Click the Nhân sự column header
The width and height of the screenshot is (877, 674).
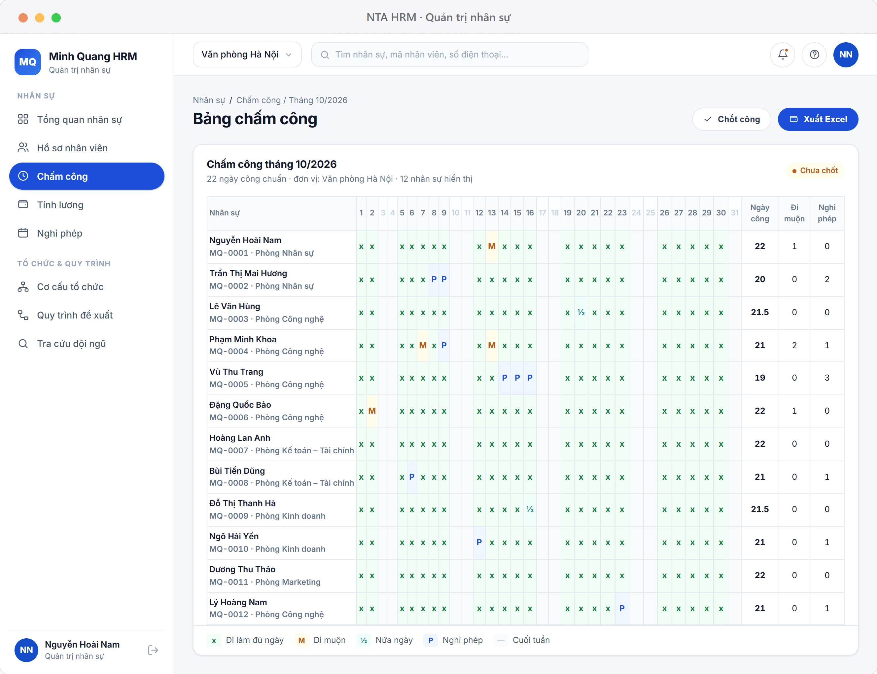(x=282, y=213)
